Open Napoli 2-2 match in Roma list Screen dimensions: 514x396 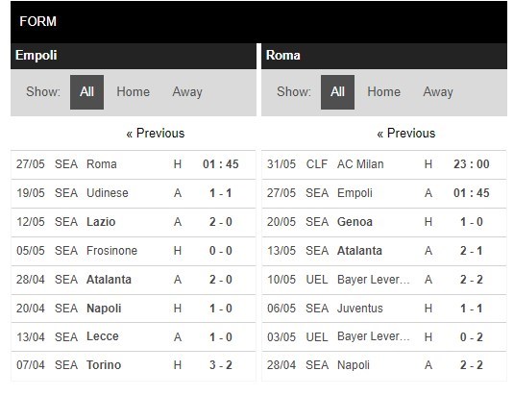click(384, 366)
